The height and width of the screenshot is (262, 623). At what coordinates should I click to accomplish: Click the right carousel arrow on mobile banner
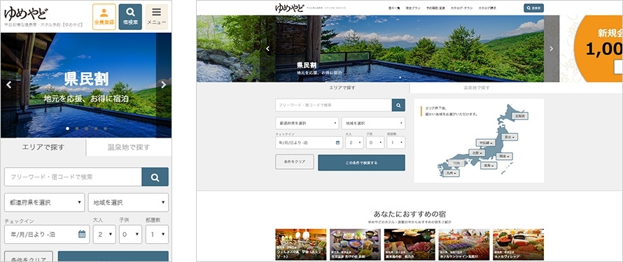tap(163, 85)
